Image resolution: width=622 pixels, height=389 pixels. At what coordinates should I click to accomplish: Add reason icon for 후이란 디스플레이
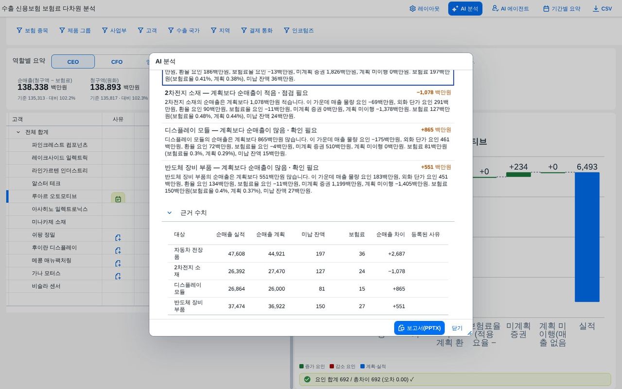pyautogui.click(x=118, y=250)
